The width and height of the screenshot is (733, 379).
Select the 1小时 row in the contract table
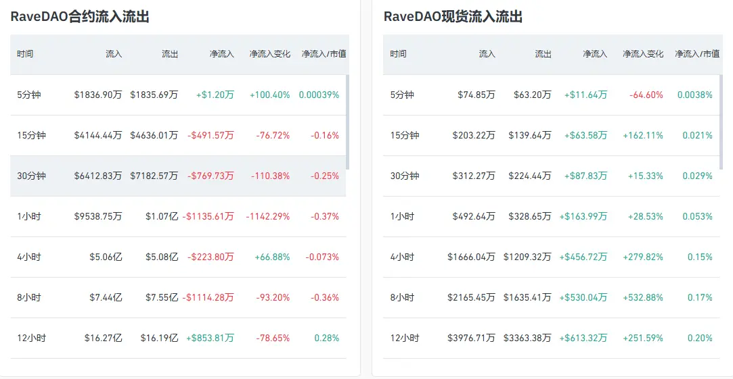pos(178,217)
